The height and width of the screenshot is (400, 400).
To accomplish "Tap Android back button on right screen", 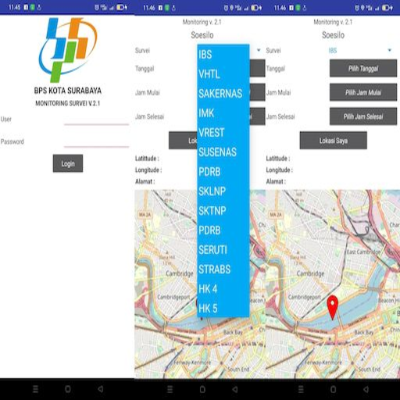I will click(x=366, y=389).
